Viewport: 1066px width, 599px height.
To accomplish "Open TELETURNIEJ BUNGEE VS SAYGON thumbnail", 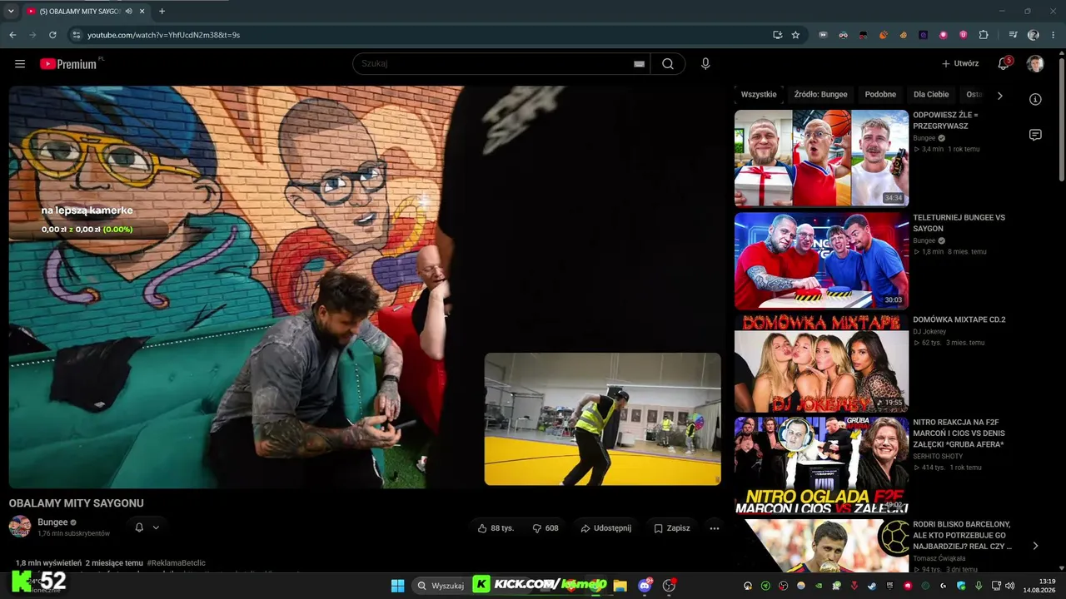I will (x=821, y=260).
